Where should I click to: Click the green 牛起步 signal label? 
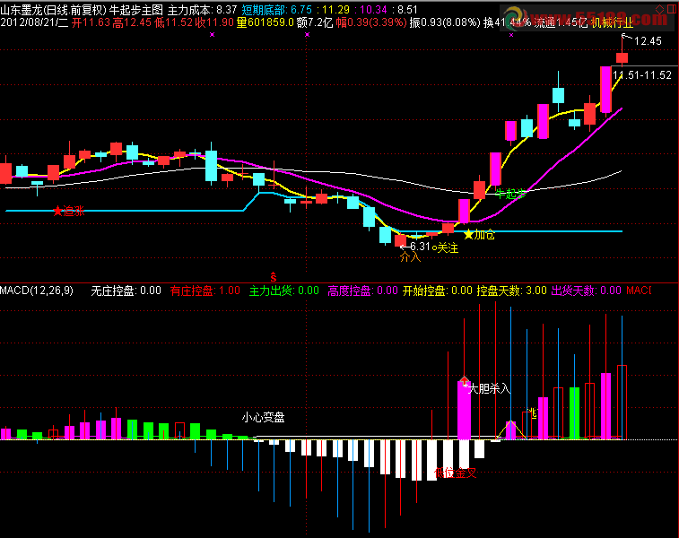(x=510, y=194)
